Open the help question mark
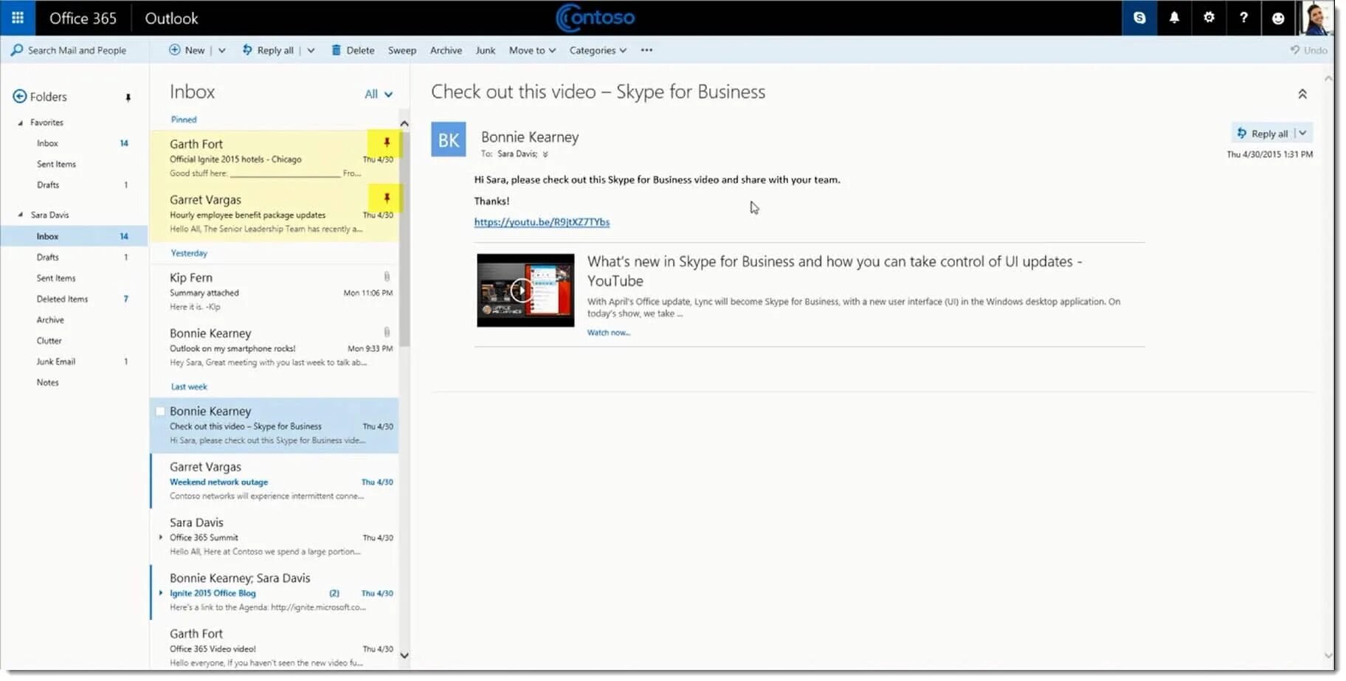This screenshot has height=681, width=1346. click(1243, 18)
